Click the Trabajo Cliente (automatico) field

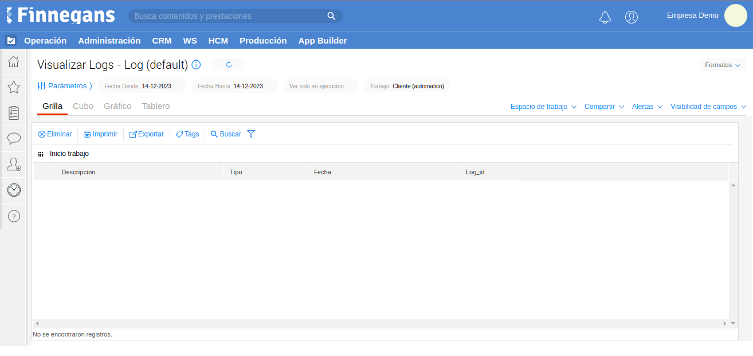407,86
